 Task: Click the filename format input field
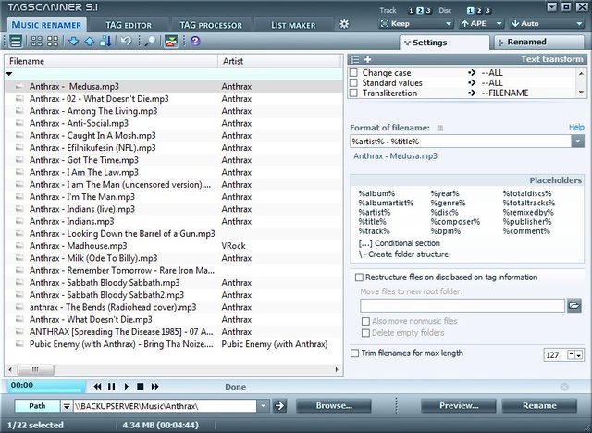[461, 142]
